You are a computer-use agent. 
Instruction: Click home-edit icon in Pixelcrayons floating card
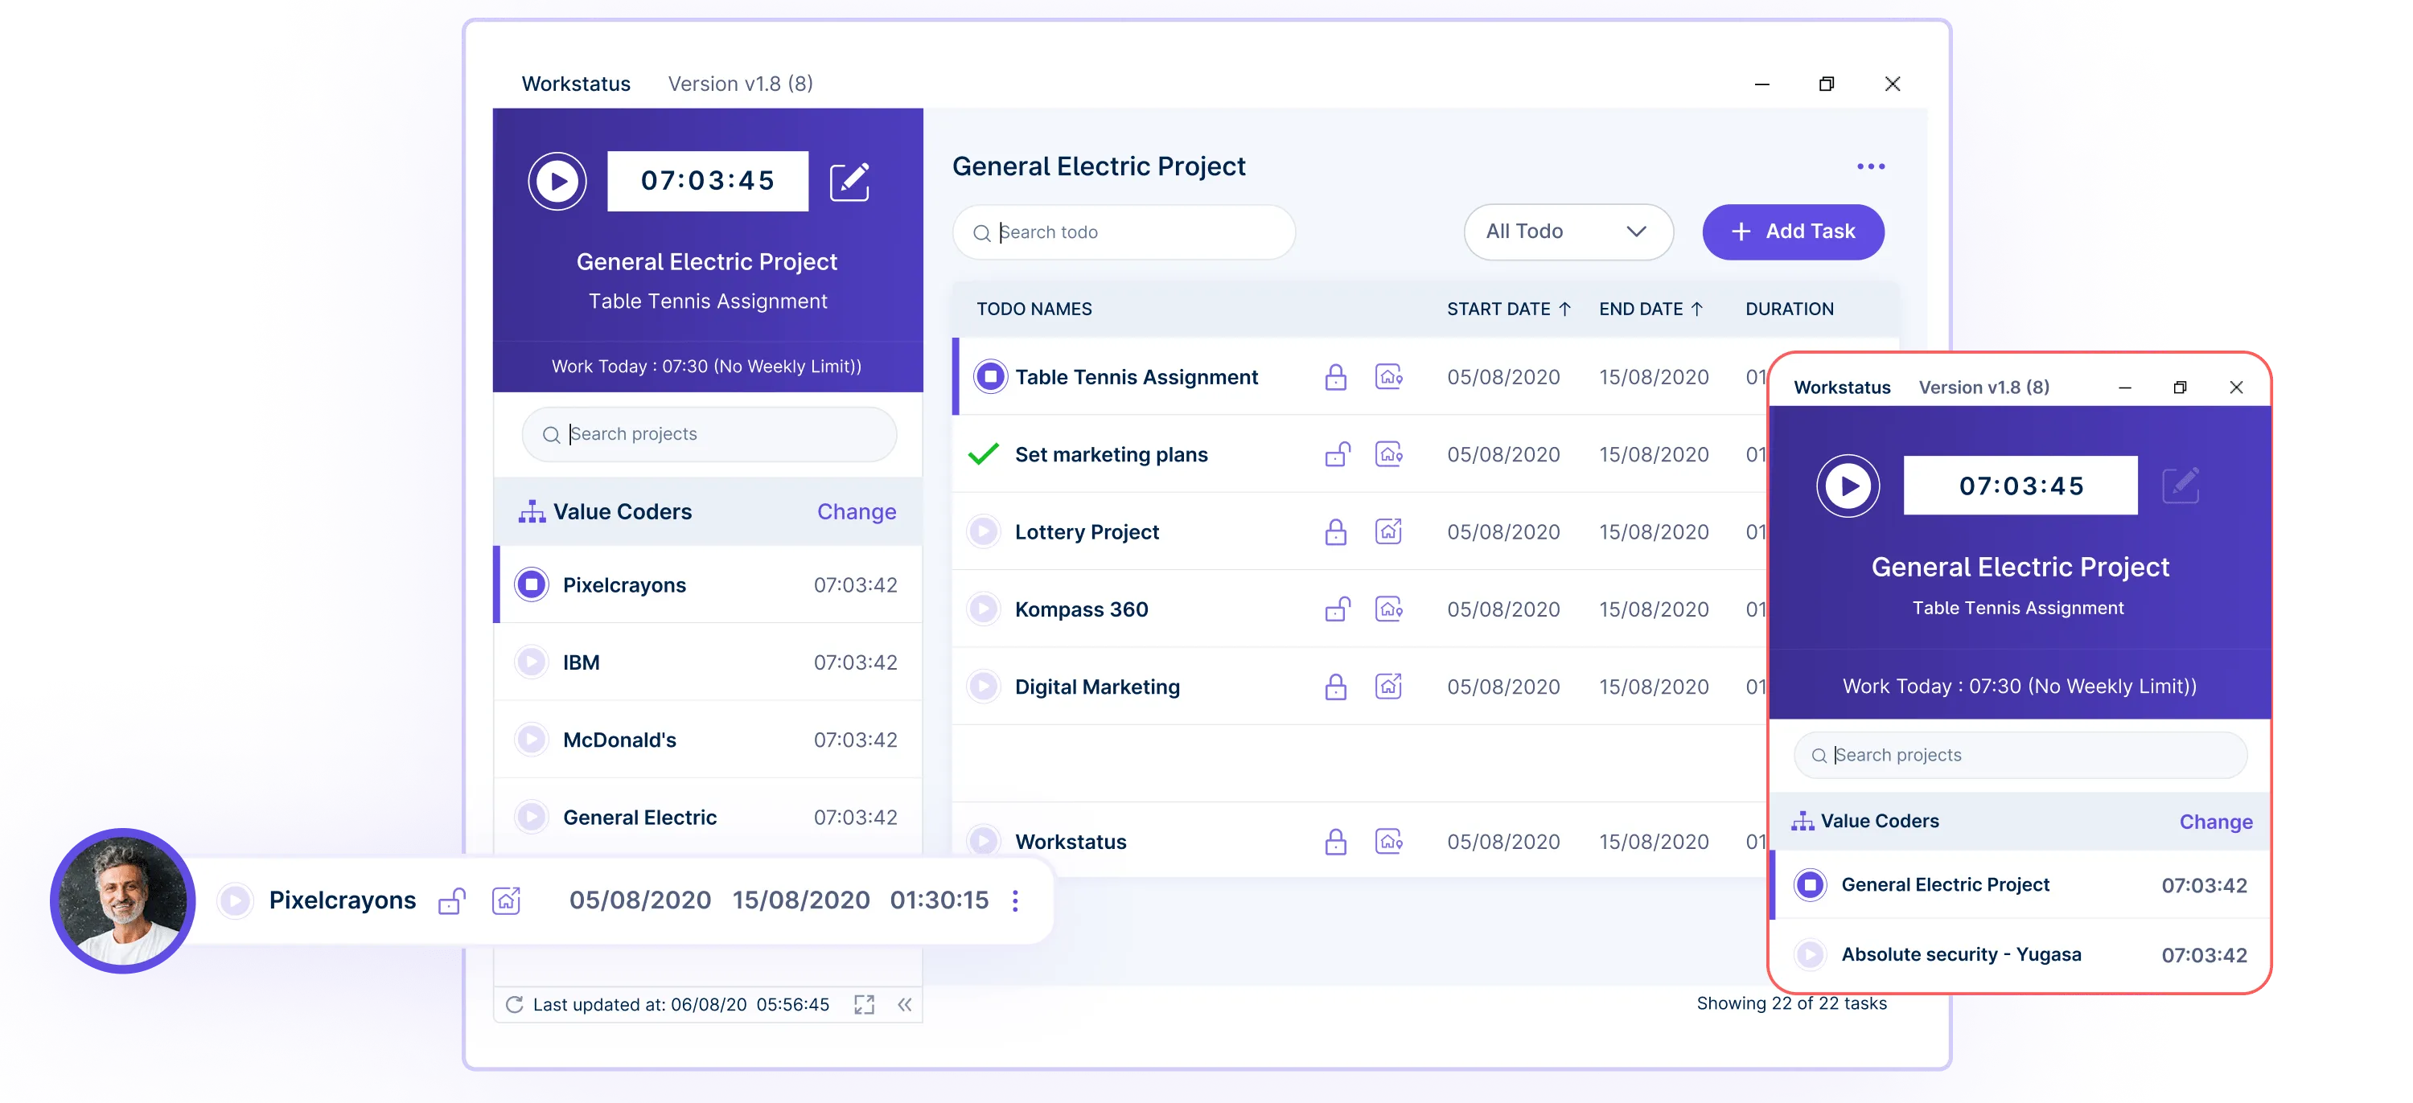click(506, 900)
